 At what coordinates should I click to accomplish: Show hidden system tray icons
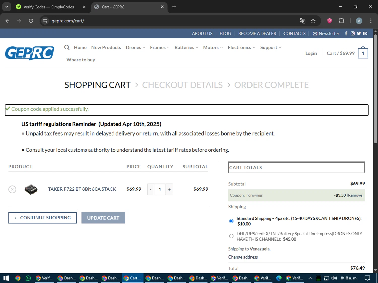[x=310, y=278]
